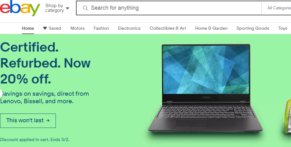This screenshot has width=291, height=147.
Task: Click the heart icon beside Saved
Action: tap(45, 28)
